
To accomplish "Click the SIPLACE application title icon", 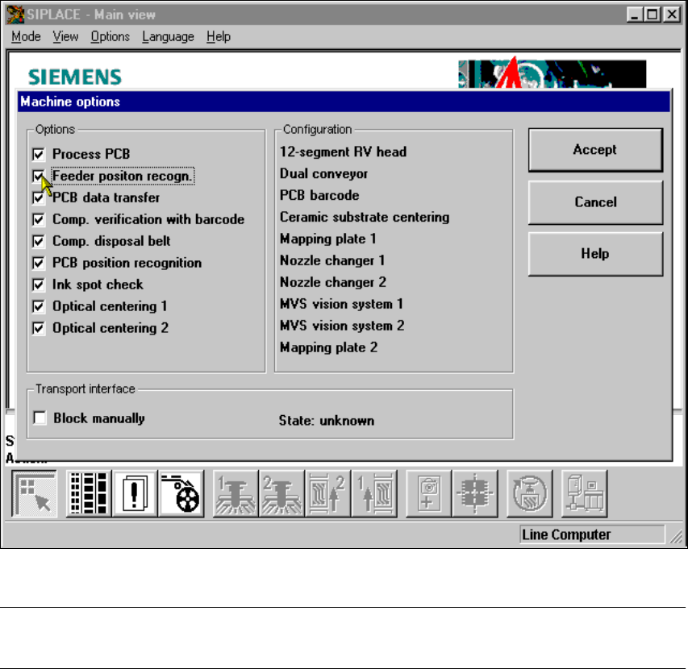I will point(15,15).
